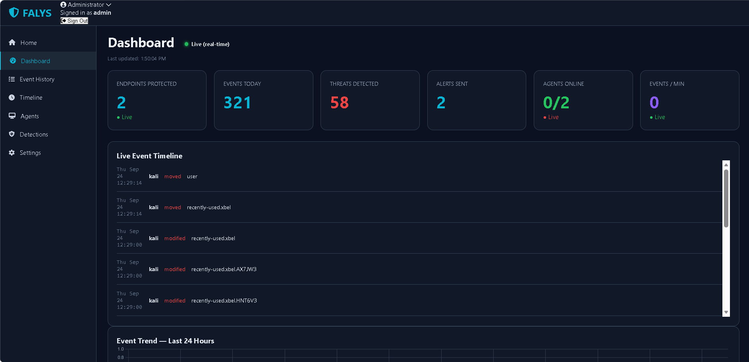Click the FALYS brand name
Image resolution: width=749 pixels, height=362 pixels.
(x=37, y=13)
